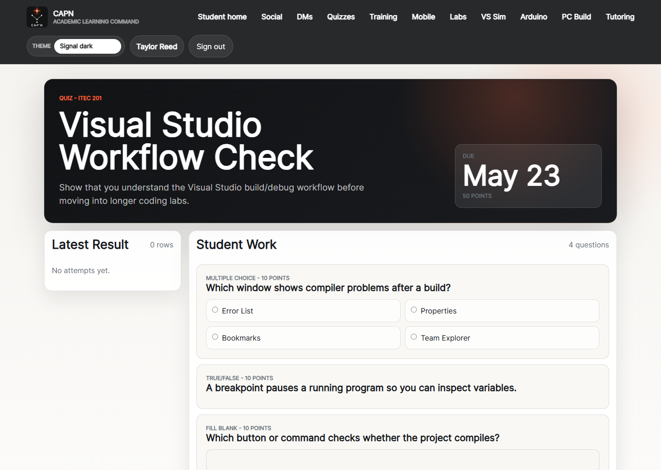This screenshot has width=661, height=470.
Task: Go to Student home page
Action: click(222, 17)
